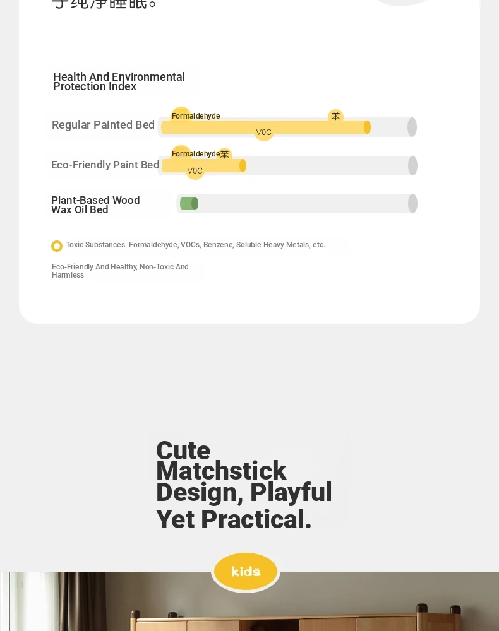The width and height of the screenshot is (499, 631).
Task: Click the Regular Painted Bed label
Action: point(103,125)
